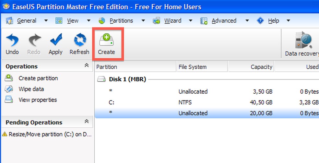Select the 3,50 GB Unallocated row
Viewport: 319px width, 163px height.
click(193, 92)
